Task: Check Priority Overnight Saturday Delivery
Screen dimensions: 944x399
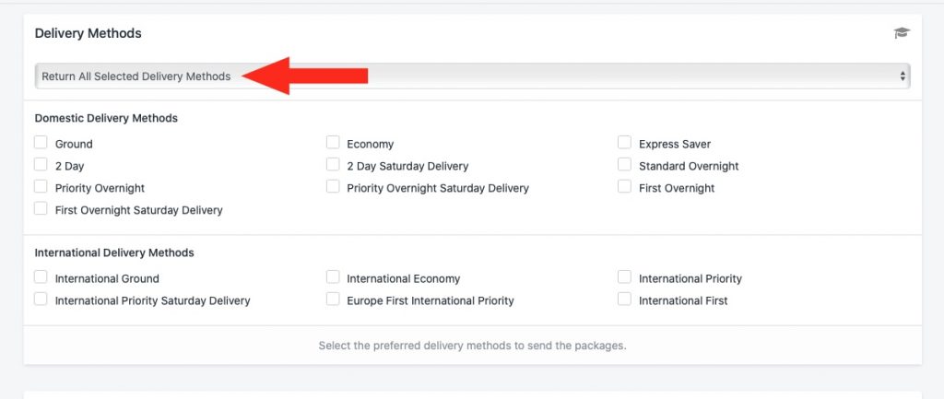Action: [x=333, y=186]
